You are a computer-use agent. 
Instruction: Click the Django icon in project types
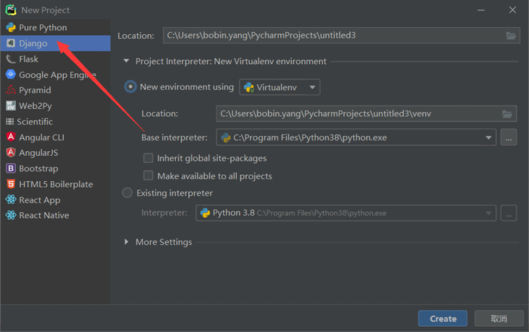pos(11,44)
